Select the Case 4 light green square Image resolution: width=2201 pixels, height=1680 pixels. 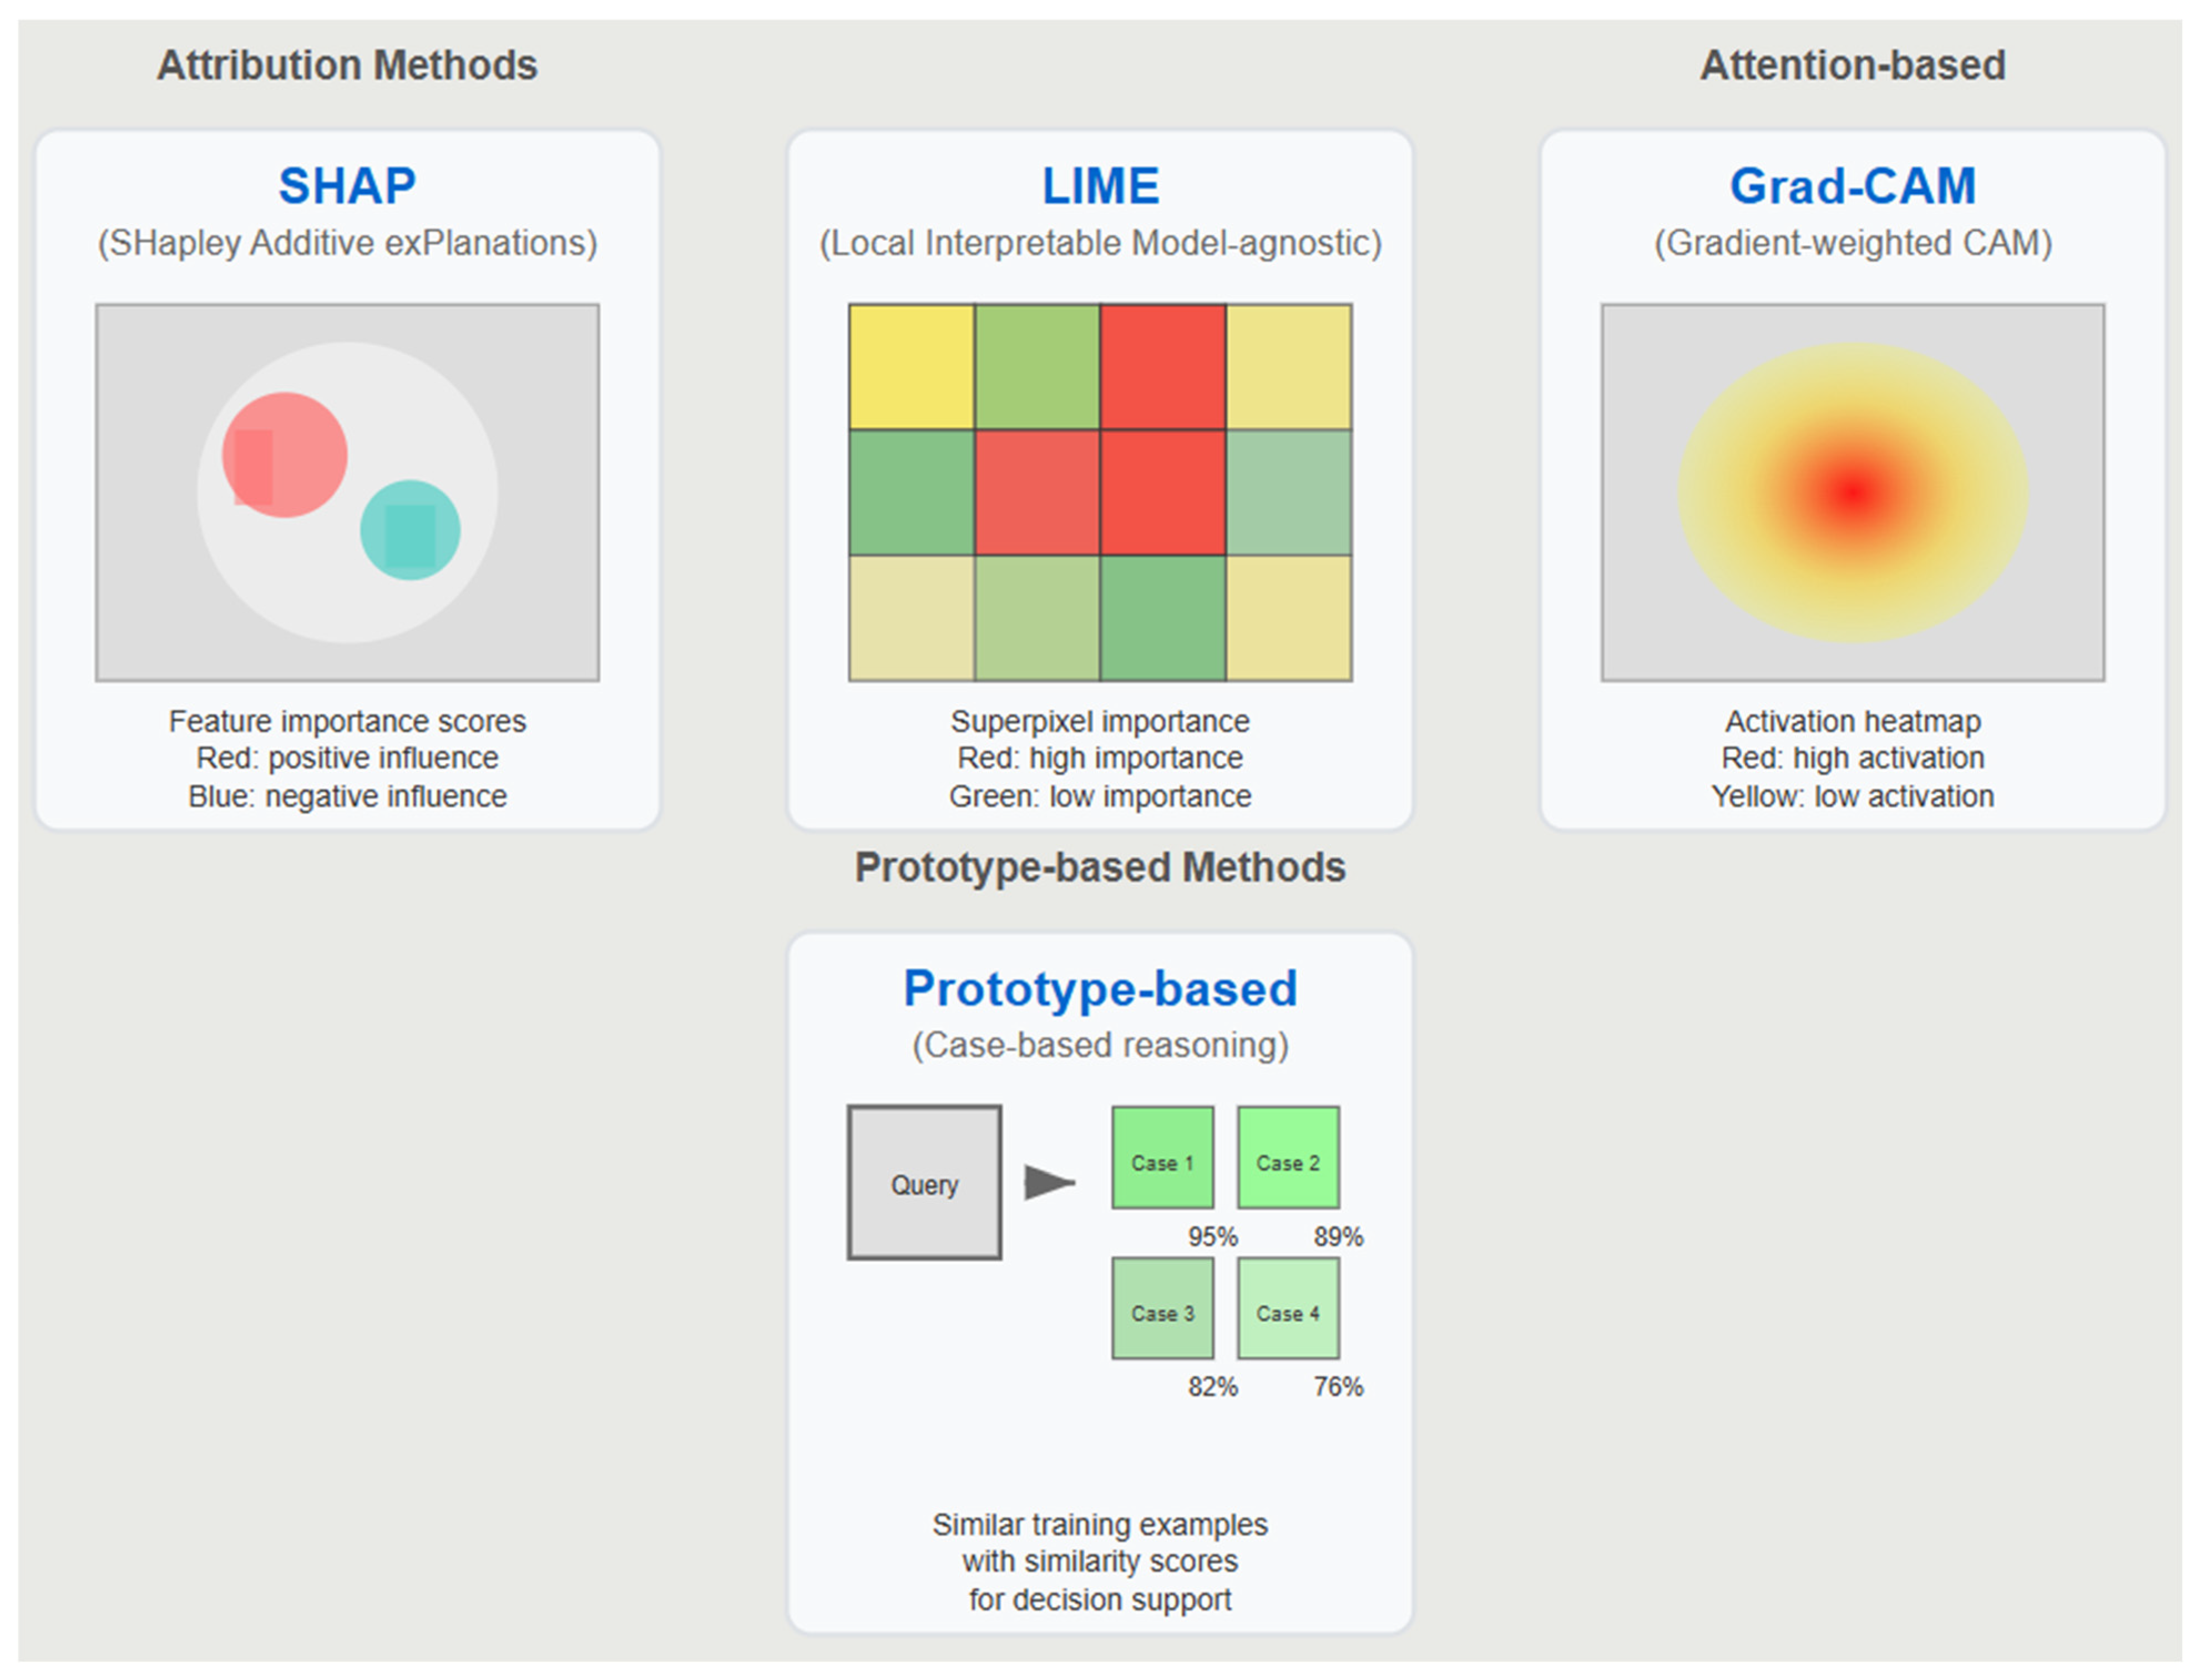point(1288,1308)
